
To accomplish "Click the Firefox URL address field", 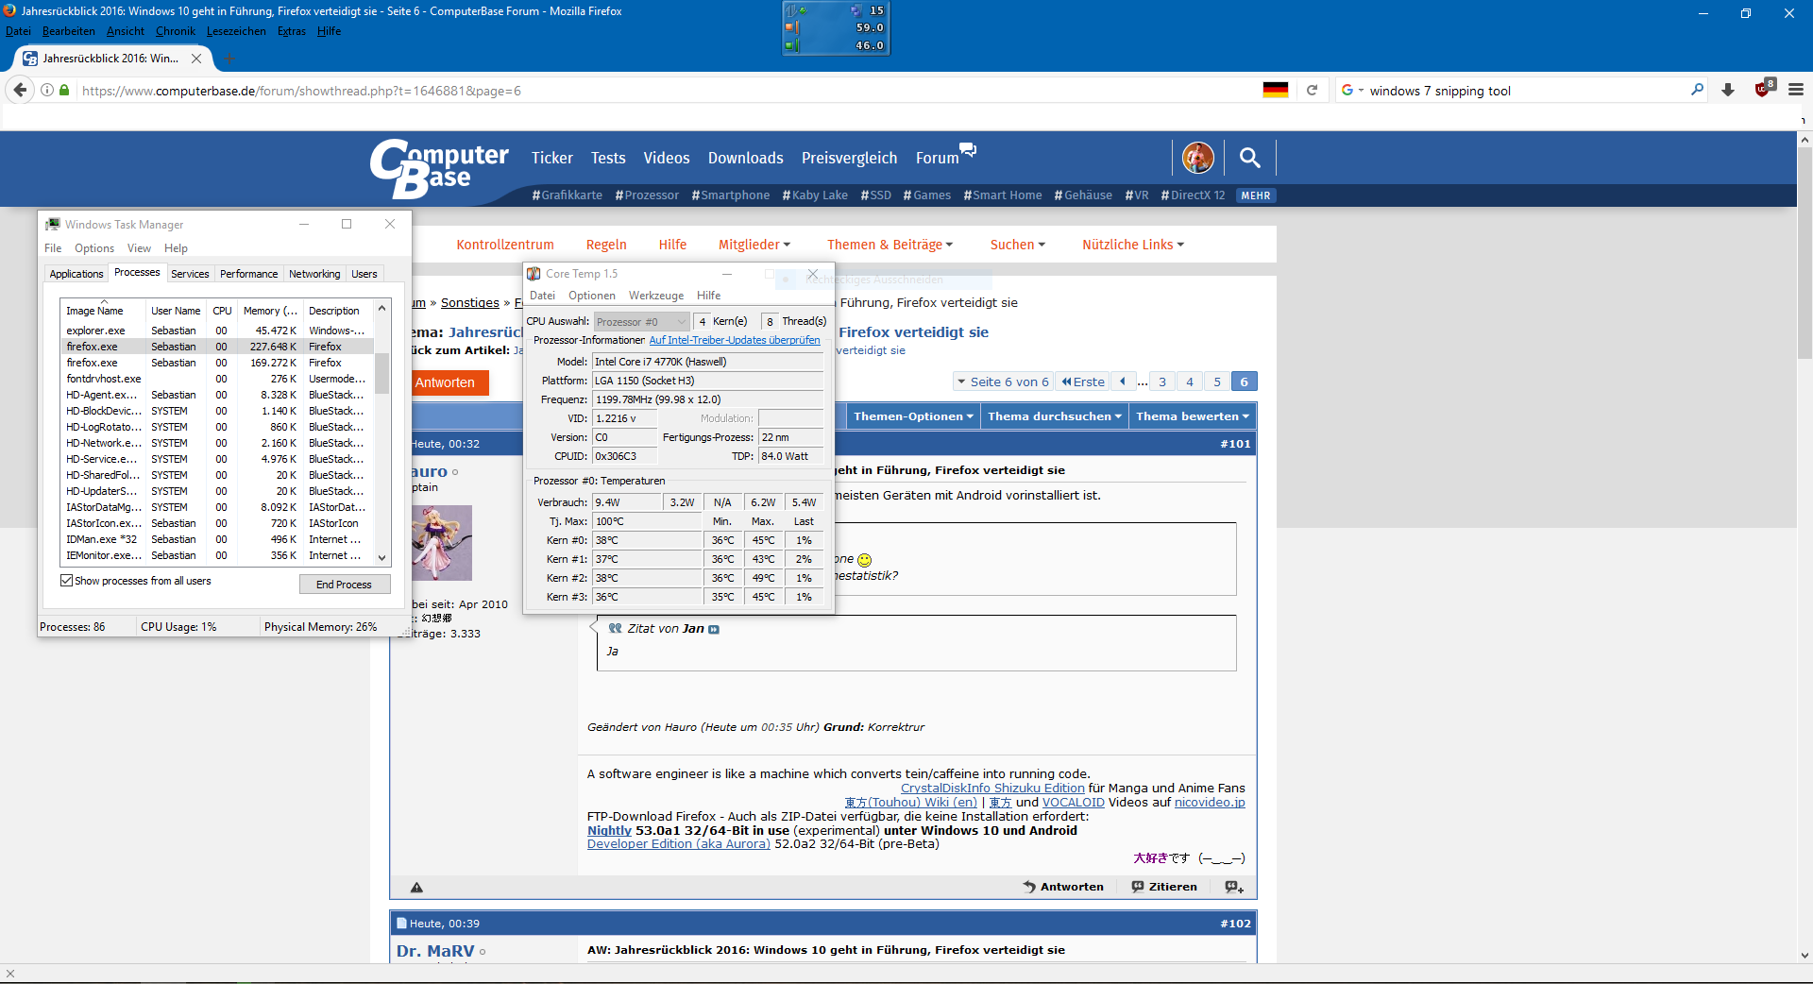I will [x=661, y=91].
